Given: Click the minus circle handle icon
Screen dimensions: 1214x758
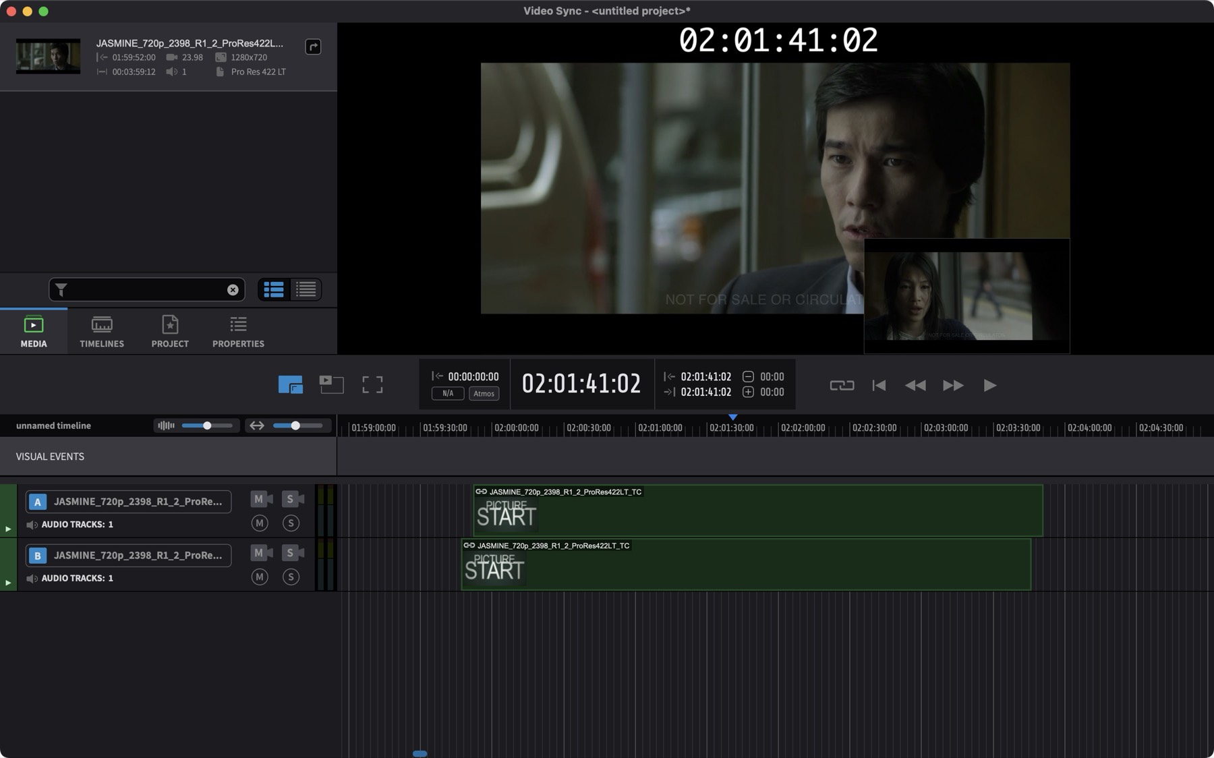Looking at the screenshot, I should point(748,377).
